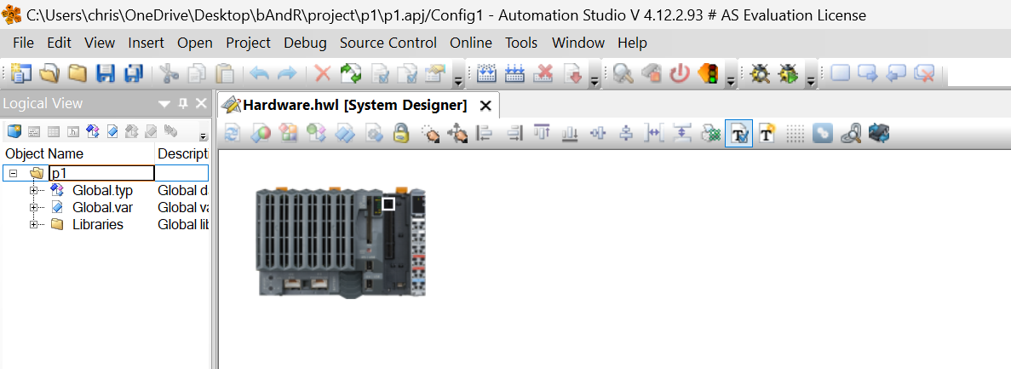Screen dimensions: 1011x369
Task: Open the Tools menu
Action: pyautogui.click(x=521, y=43)
